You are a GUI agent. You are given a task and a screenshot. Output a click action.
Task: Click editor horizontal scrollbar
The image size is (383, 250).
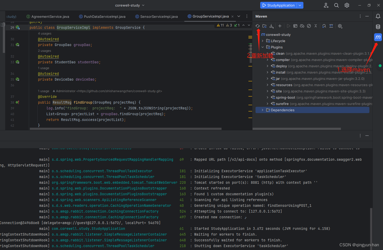click(126, 129)
